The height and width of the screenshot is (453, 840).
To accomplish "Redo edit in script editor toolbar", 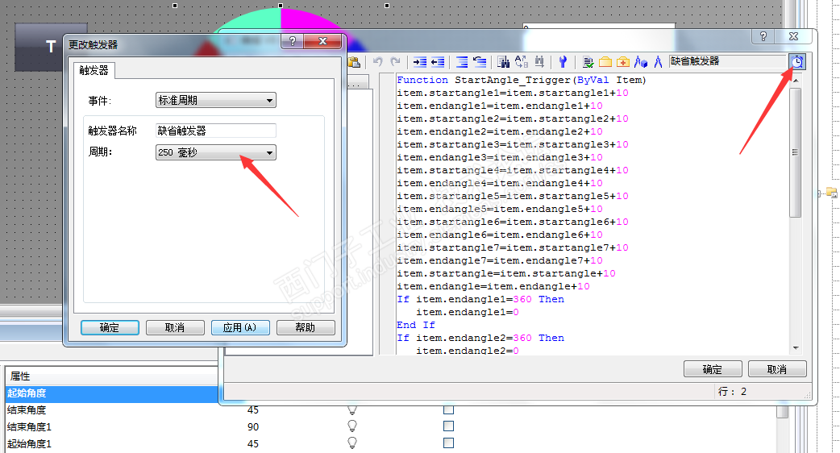I will tap(395, 62).
